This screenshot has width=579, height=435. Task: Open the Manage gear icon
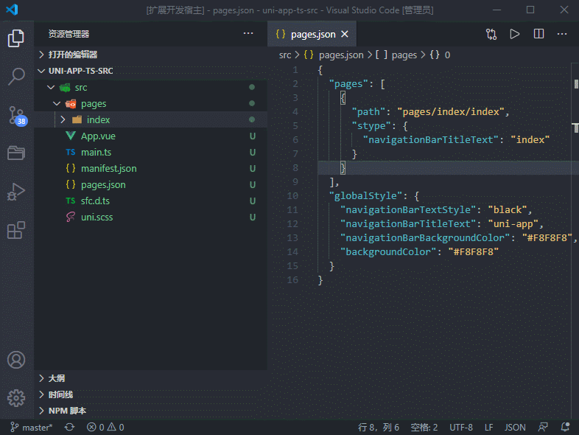[16, 398]
